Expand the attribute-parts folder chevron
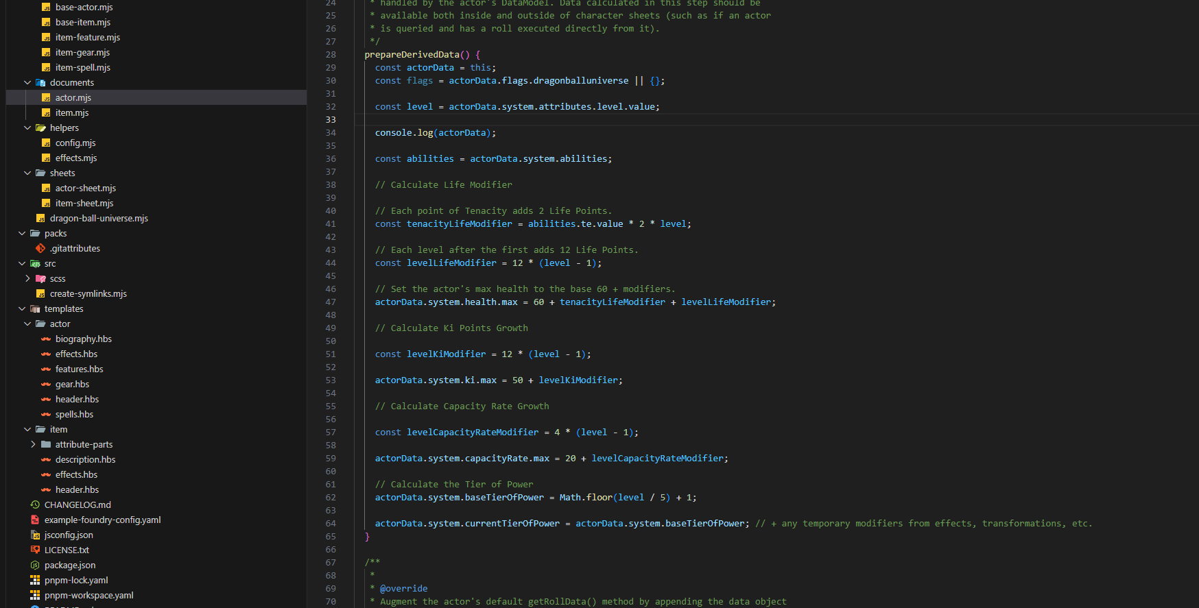 click(33, 444)
